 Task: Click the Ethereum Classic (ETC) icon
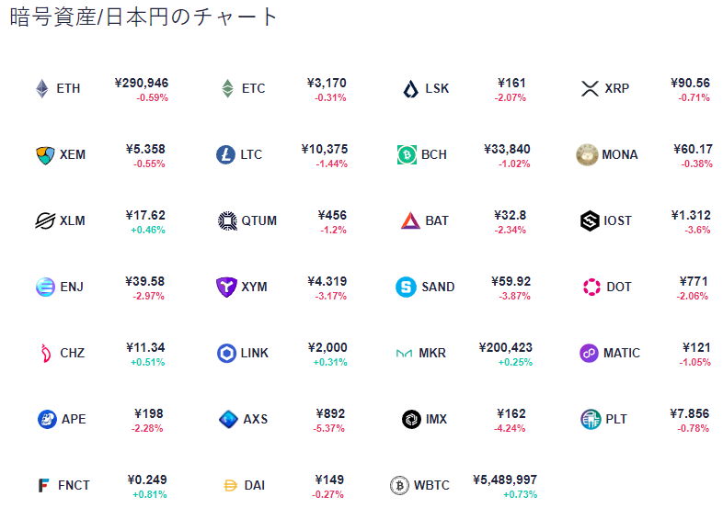tap(227, 89)
